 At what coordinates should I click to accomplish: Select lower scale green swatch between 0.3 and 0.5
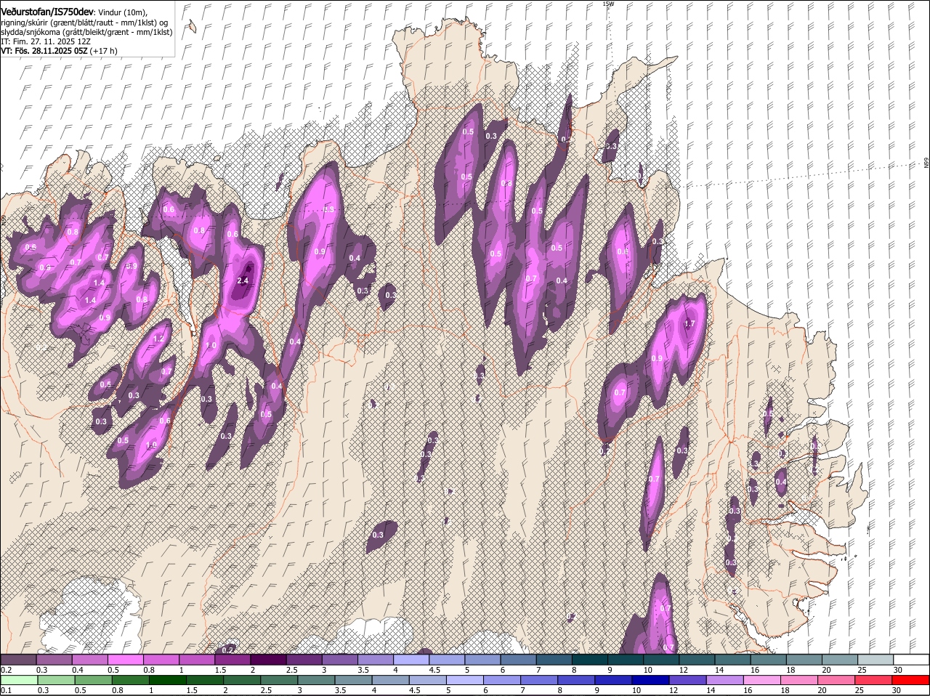(x=57, y=680)
